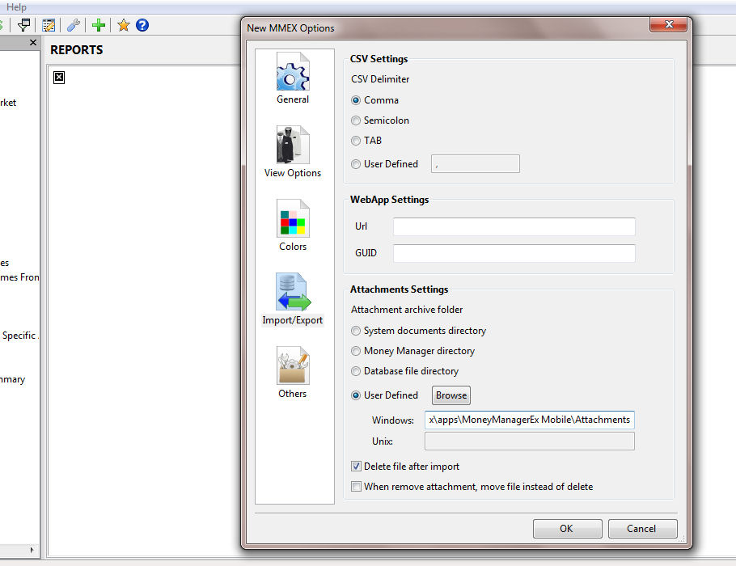Click the Unix attachments path field
Image resolution: width=736 pixels, height=566 pixels.
(530, 441)
